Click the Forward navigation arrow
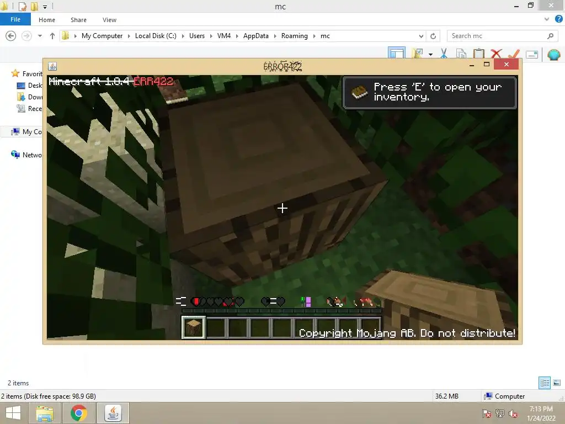This screenshot has width=565, height=424. (26, 36)
